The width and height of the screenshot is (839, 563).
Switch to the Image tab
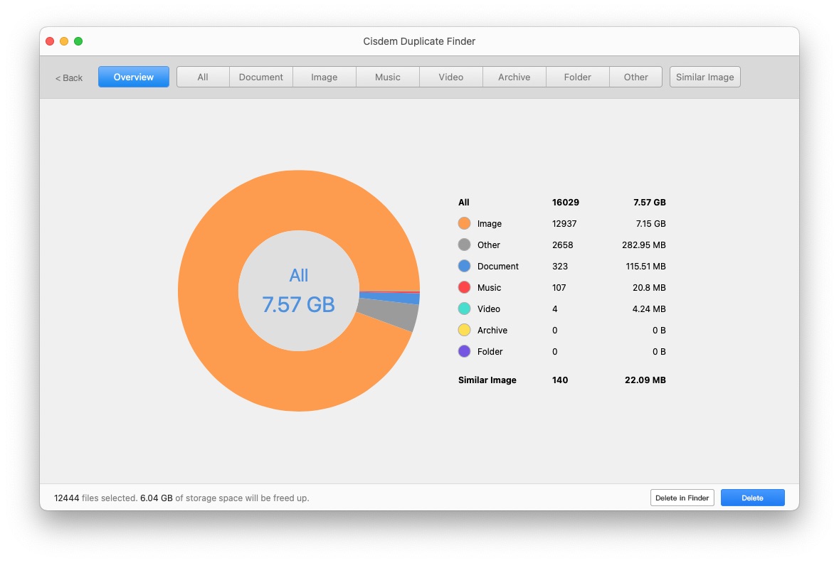coord(324,77)
